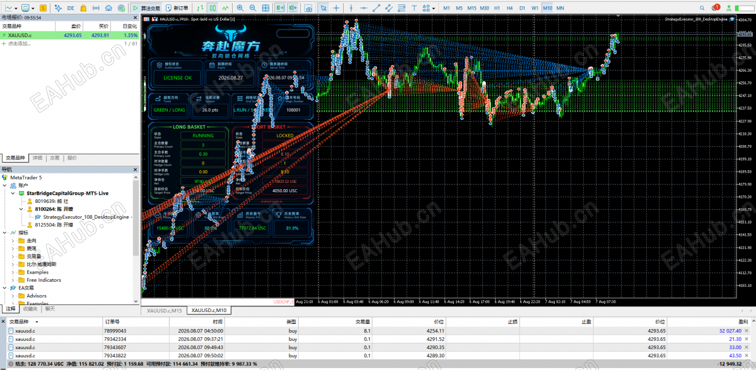Click the dollar sign market icon
The image size is (756, 370).
coord(44,8)
